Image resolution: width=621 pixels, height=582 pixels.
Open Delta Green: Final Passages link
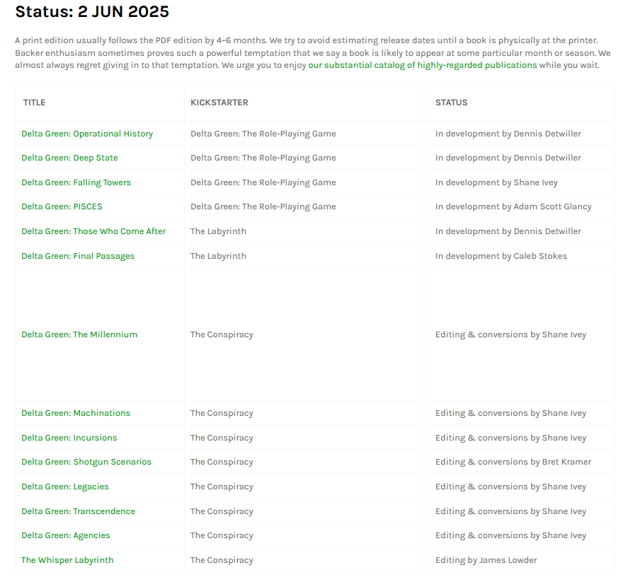pyautogui.click(x=78, y=256)
